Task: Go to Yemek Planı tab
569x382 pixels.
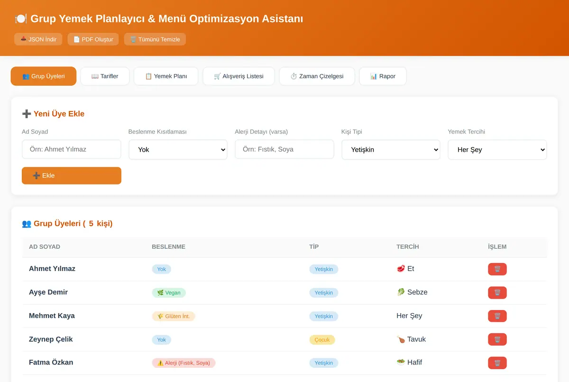Action: 166,76
